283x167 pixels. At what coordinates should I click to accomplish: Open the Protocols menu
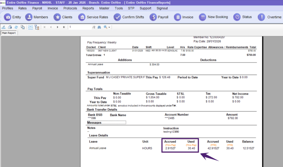[x=70, y=8]
